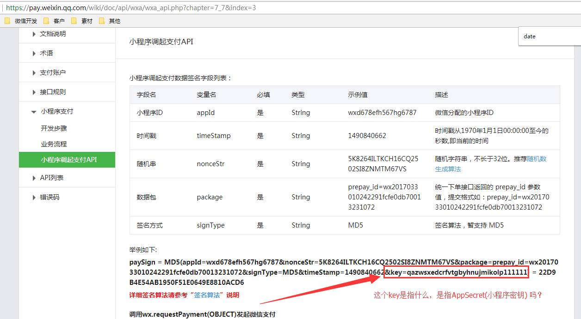Click the signType variable name cell
This screenshot has width=581, height=319.
tap(210, 225)
